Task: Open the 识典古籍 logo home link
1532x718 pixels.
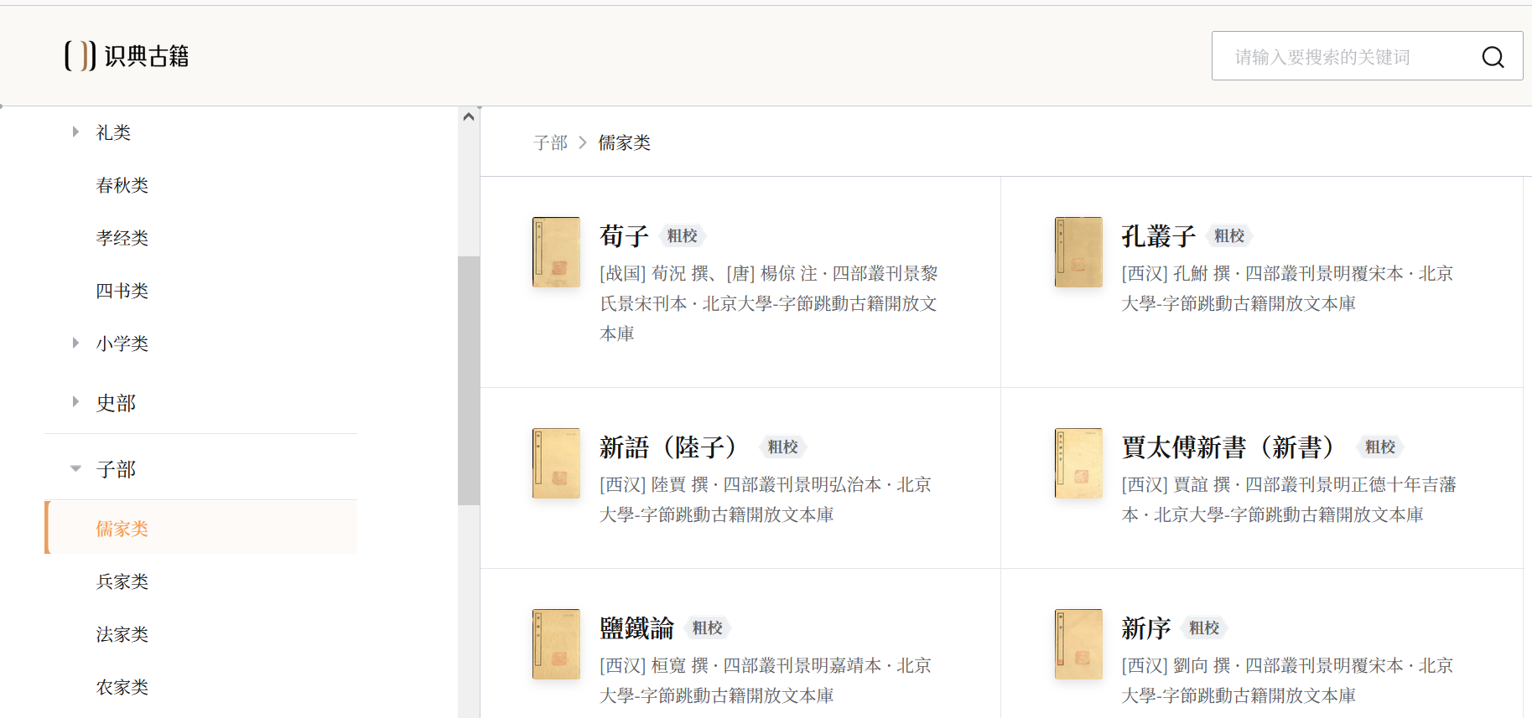Action: (127, 56)
